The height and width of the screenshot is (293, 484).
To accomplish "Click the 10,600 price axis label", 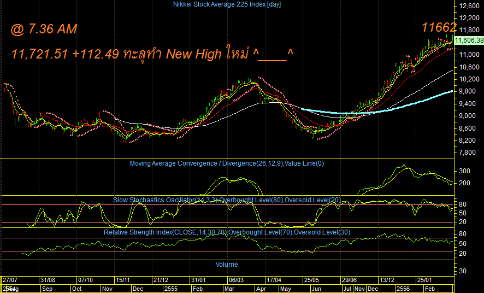I will (x=469, y=67).
